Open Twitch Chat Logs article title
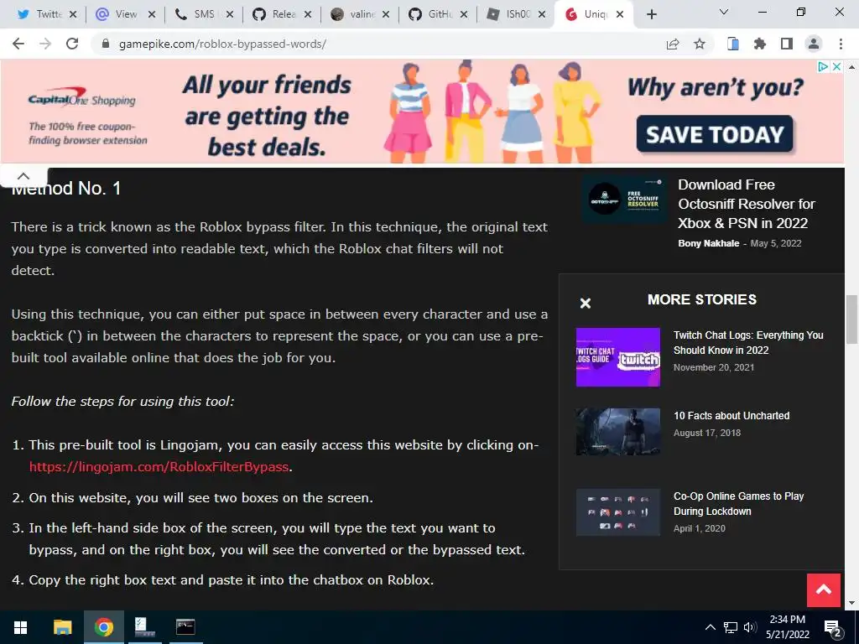 (748, 342)
